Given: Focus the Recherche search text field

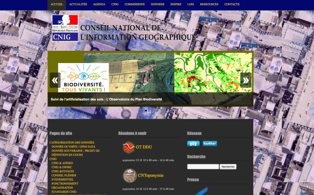Looking at the screenshot, I should (x=203, y=167).
